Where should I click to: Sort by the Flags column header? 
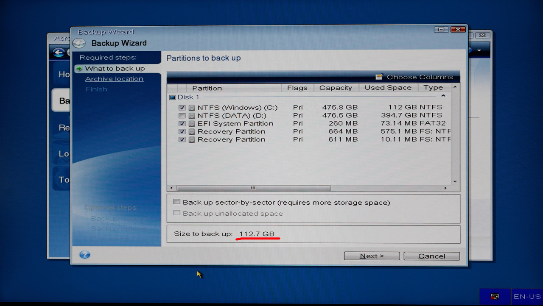click(297, 88)
